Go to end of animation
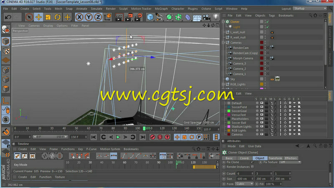The image size is (334, 188). (143, 137)
